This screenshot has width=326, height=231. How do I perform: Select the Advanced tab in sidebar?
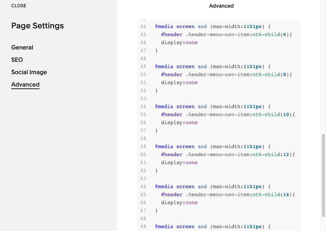25,85
